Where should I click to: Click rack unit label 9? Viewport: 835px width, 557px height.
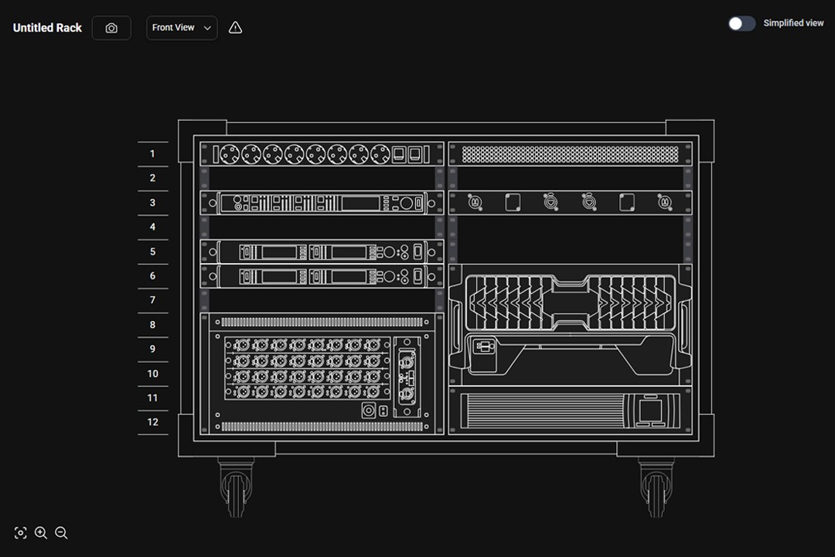pos(152,349)
